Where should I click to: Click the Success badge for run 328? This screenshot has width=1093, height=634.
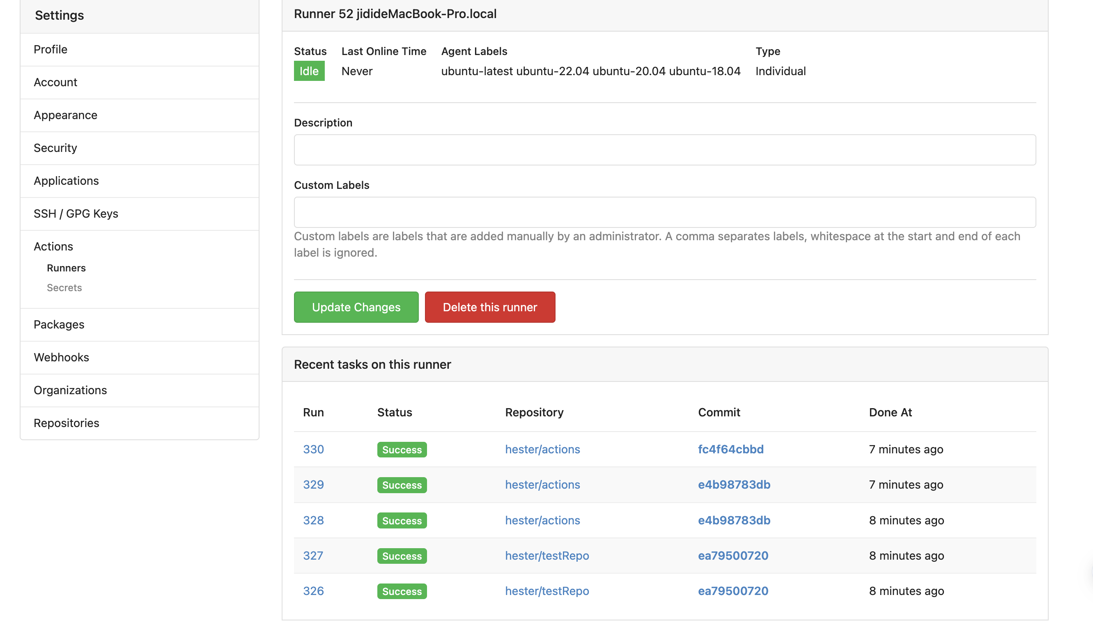[402, 521]
